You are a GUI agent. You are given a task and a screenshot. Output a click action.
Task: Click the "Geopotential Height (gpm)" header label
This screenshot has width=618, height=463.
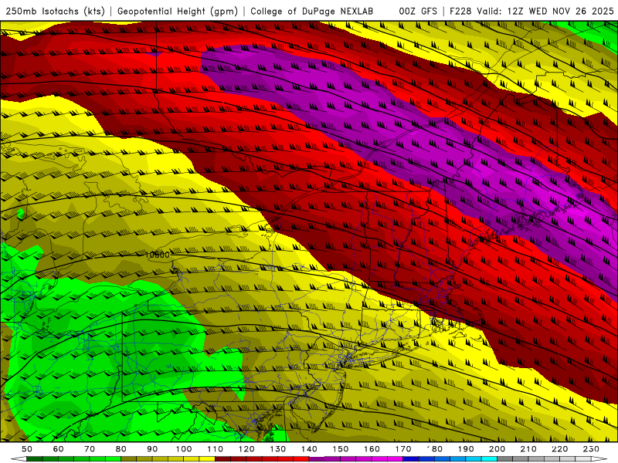click(x=178, y=11)
